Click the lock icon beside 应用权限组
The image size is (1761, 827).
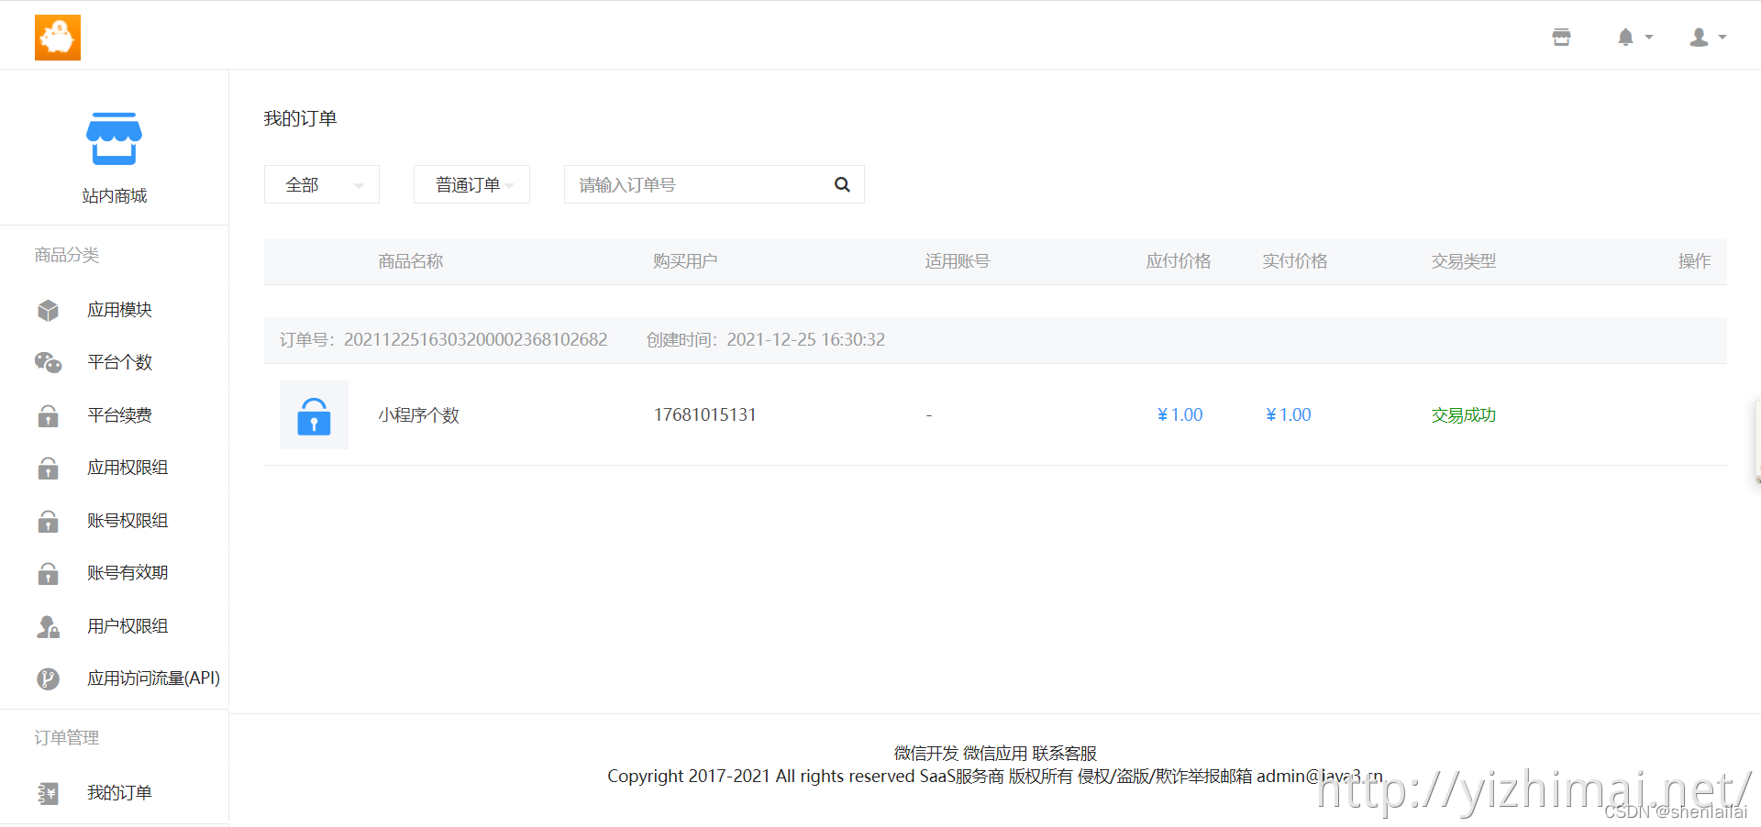pyautogui.click(x=49, y=468)
